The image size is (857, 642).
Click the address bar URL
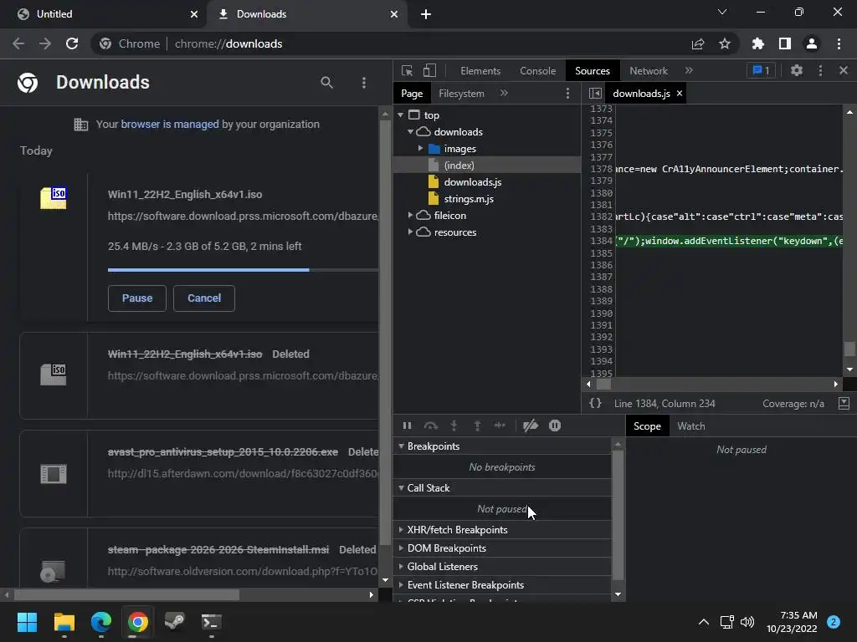(228, 43)
